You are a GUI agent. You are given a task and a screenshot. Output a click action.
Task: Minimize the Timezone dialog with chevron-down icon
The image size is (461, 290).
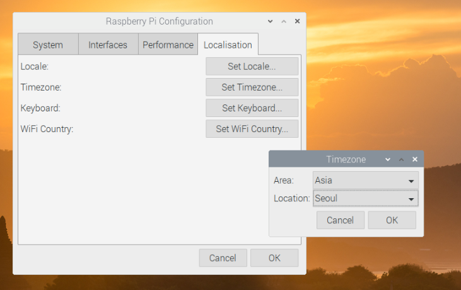[x=388, y=159]
